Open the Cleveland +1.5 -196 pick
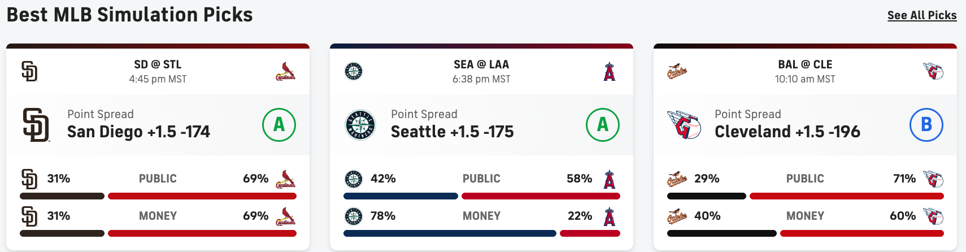Viewport: 966px width, 252px height. (x=787, y=132)
